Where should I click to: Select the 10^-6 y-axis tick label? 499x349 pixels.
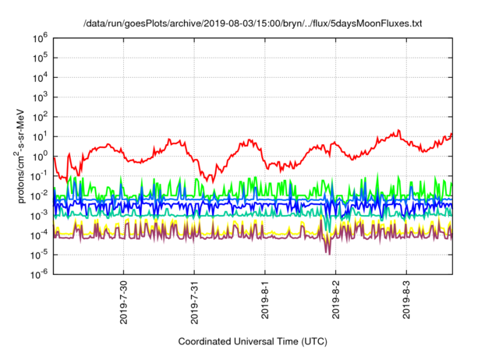tap(40, 274)
